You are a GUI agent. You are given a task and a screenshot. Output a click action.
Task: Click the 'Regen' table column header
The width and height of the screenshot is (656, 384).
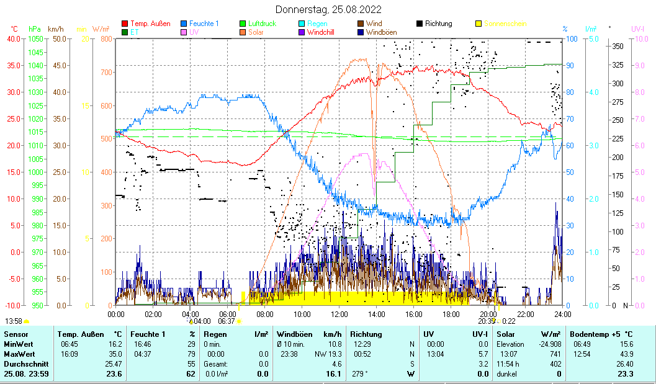(x=215, y=334)
